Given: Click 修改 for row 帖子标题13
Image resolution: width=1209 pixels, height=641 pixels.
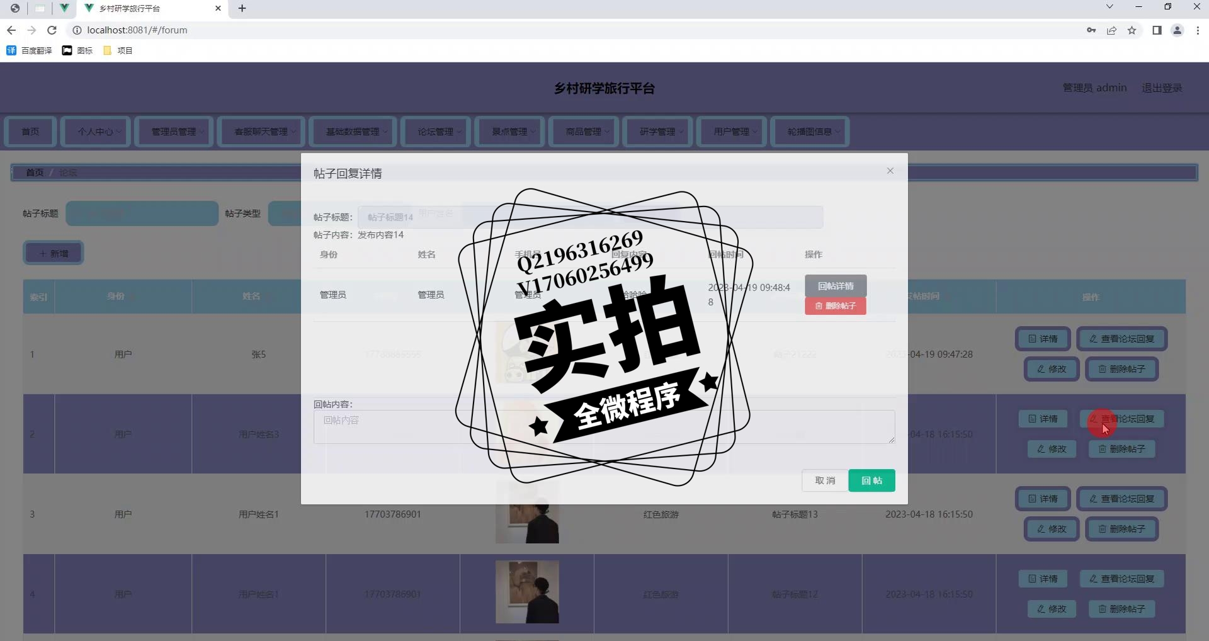Looking at the screenshot, I should [x=1052, y=529].
